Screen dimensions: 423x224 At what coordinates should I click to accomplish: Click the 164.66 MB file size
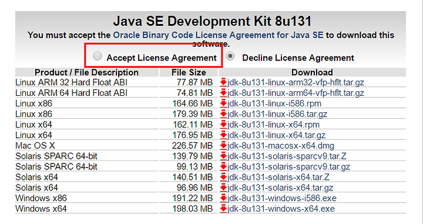[x=193, y=103]
